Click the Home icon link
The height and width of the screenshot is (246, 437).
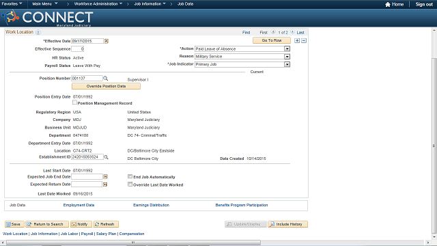pyautogui.click(x=394, y=4)
